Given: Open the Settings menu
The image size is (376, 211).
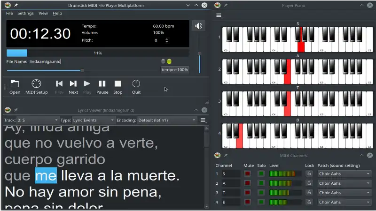Looking at the screenshot, I should tap(25, 13).
